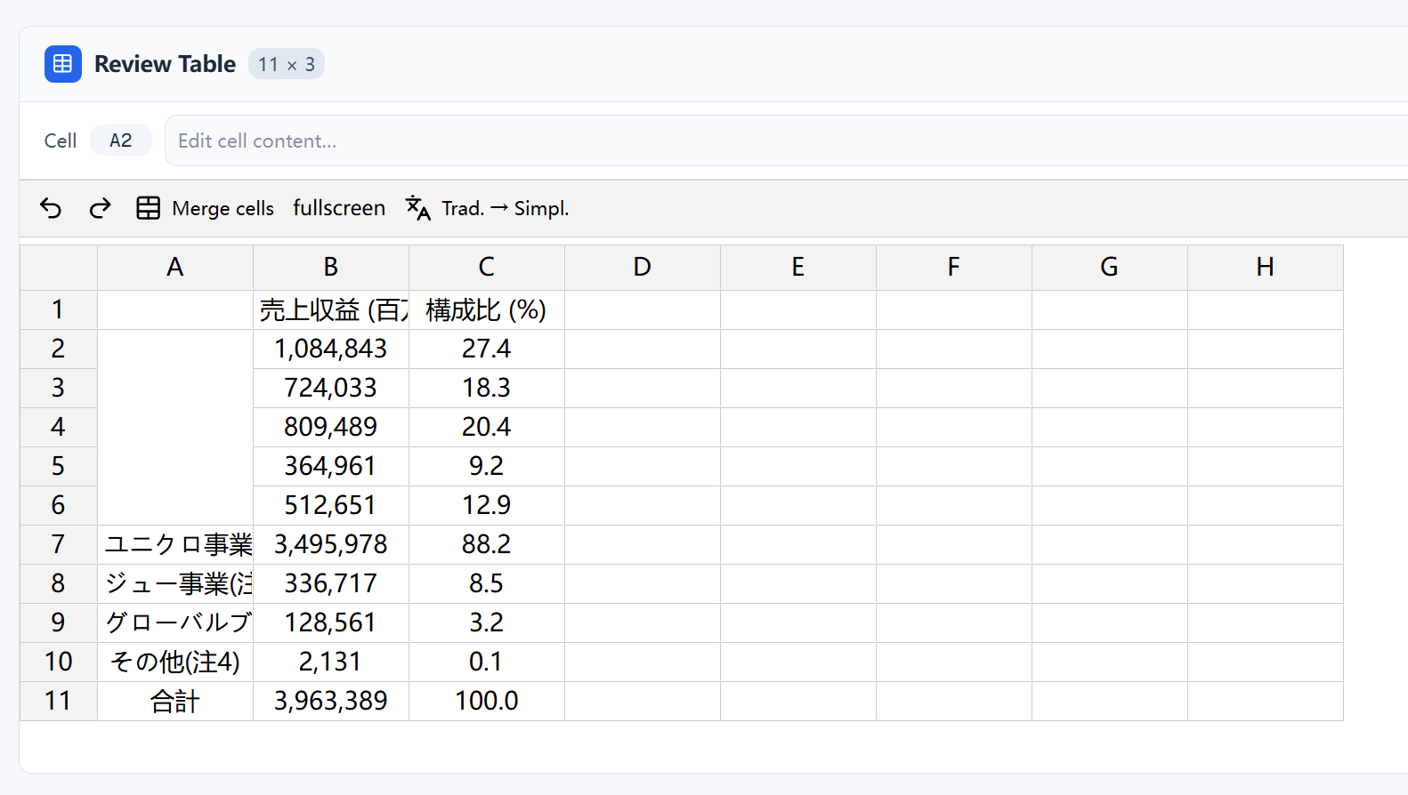Click cell containing 構成比 (%)

(487, 310)
